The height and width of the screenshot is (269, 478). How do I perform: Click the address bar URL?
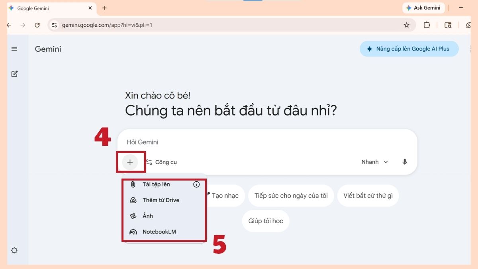(107, 25)
